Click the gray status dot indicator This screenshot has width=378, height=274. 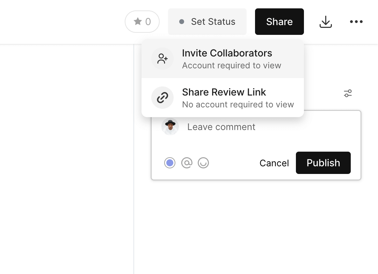click(182, 22)
